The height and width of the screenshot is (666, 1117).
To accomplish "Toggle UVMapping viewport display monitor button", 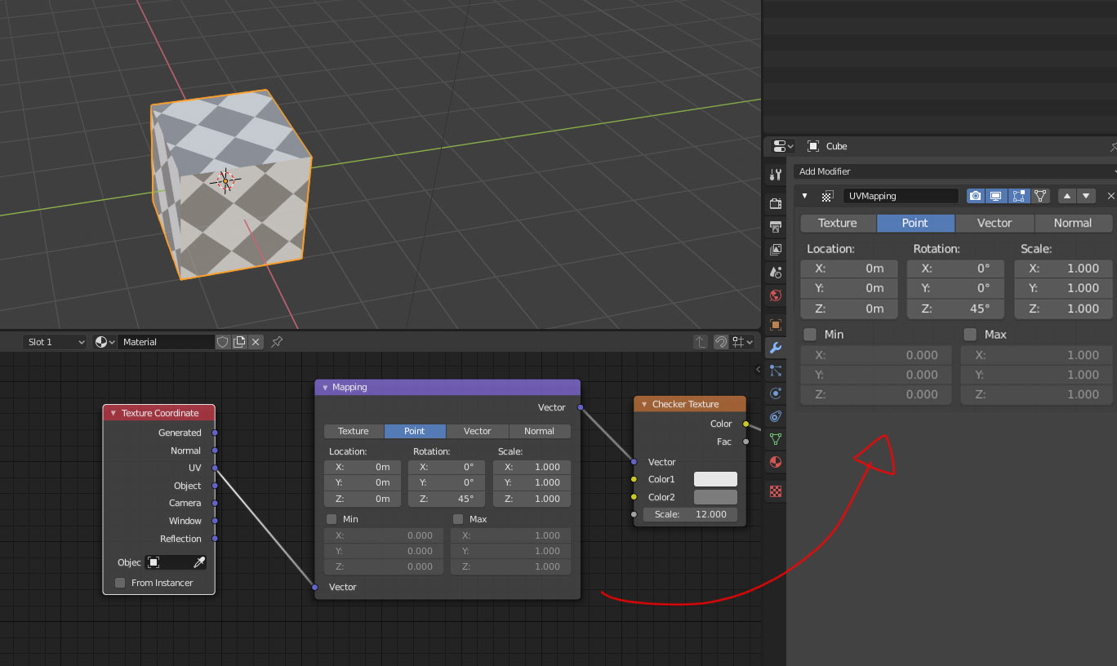I will 996,196.
